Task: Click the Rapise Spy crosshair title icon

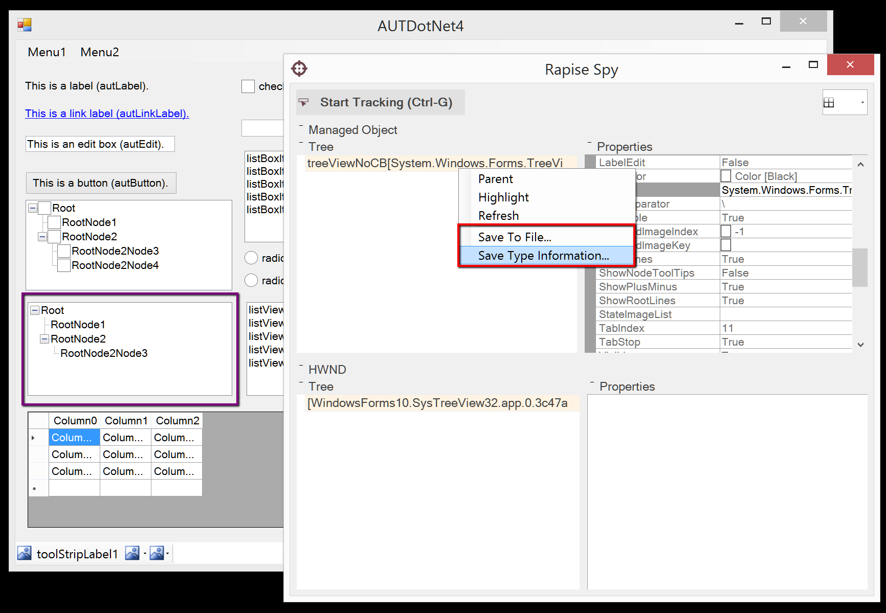Action: pos(299,69)
